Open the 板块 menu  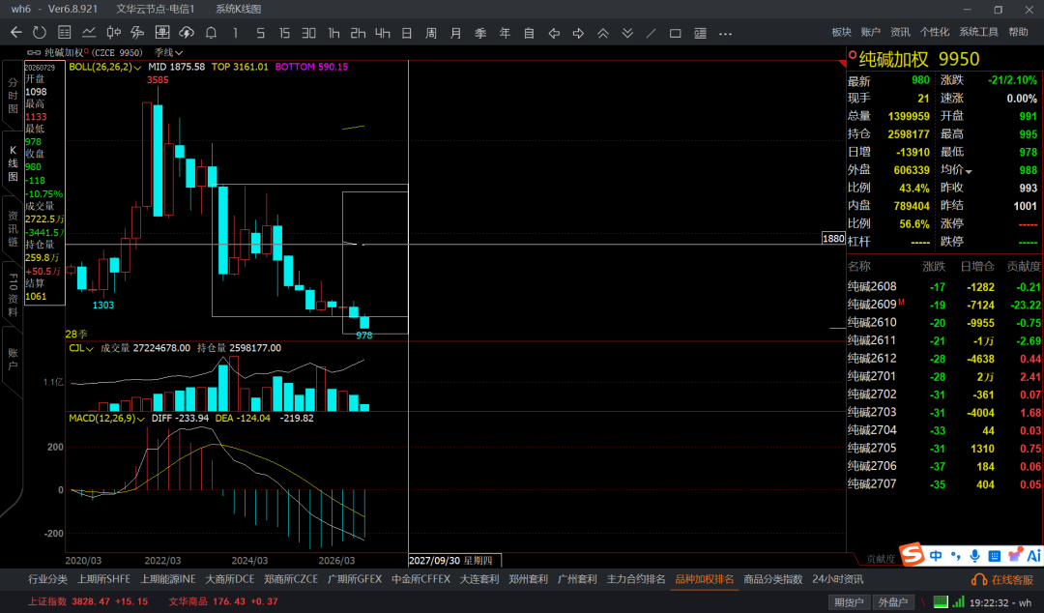842,32
